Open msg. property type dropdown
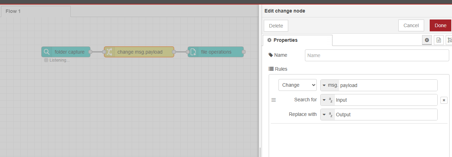The image size is (452, 157). [x=330, y=85]
